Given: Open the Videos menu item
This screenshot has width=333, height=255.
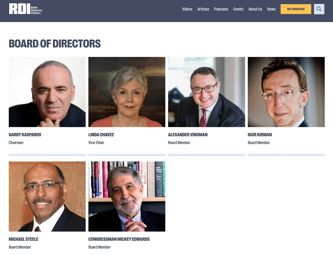Looking at the screenshot, I should 187,9.
